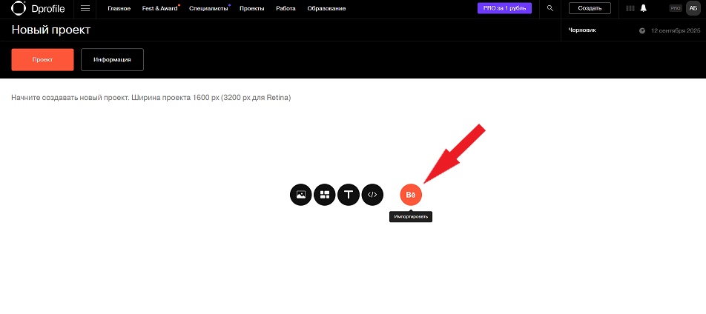Add a text block
Image resolution: width=706 pixels, height=314 pixels.
click(349, 195)
